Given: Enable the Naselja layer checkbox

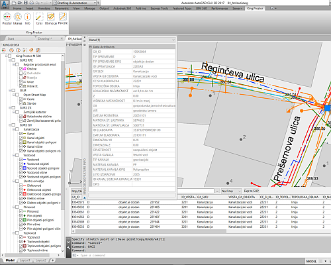Looking at the screenshot, I should 21,78.
